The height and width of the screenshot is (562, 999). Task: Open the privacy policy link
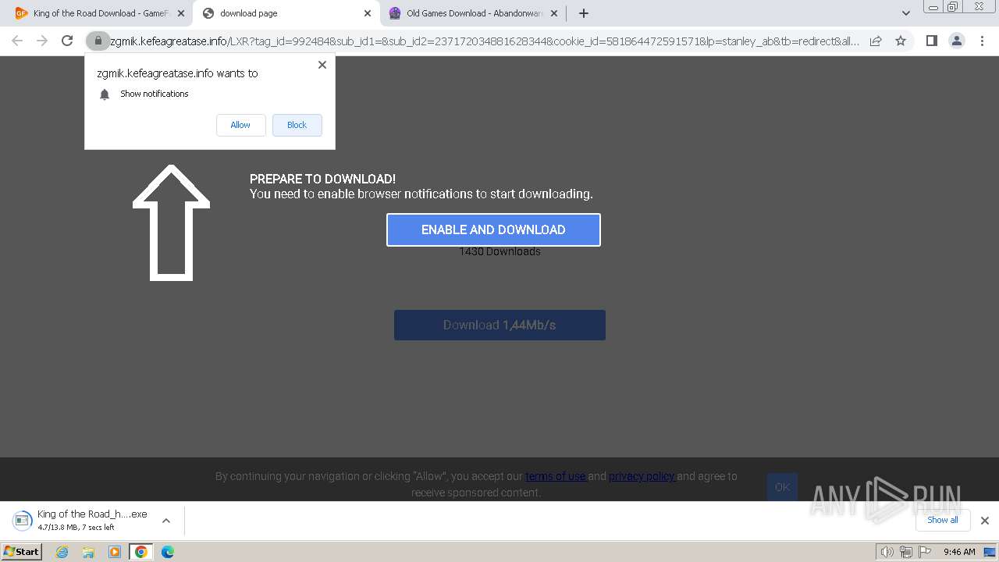[x=642, y=476]
